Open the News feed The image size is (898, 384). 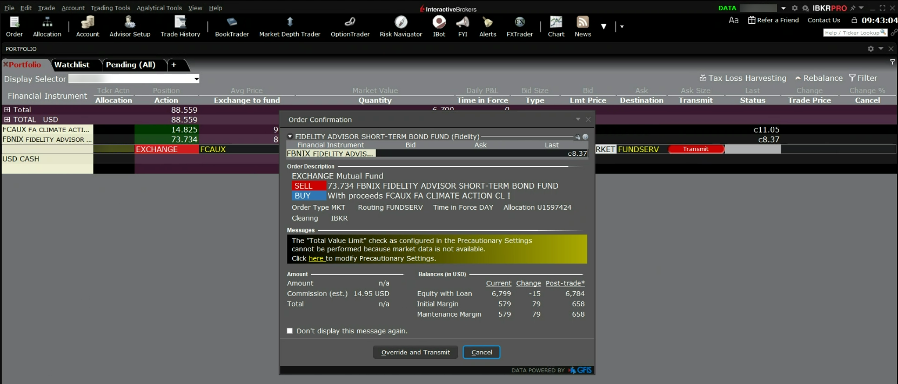pos(583,26)
